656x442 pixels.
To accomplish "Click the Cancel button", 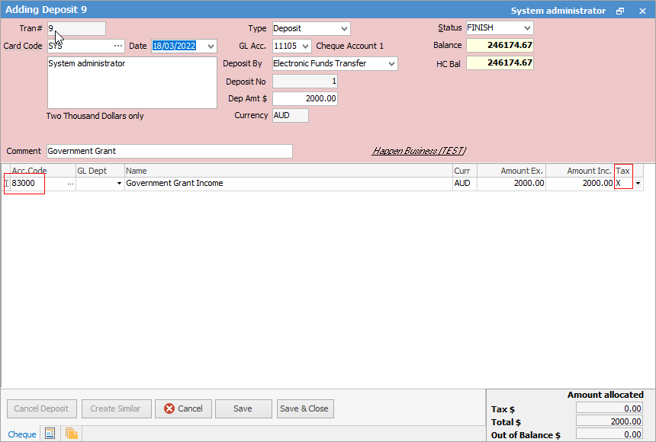I will coord(183,408).
